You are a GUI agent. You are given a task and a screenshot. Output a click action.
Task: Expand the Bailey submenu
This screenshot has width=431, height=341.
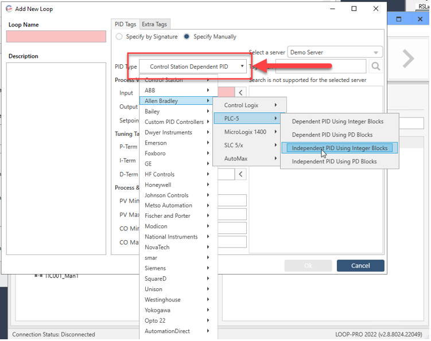[x=177, y=111]
